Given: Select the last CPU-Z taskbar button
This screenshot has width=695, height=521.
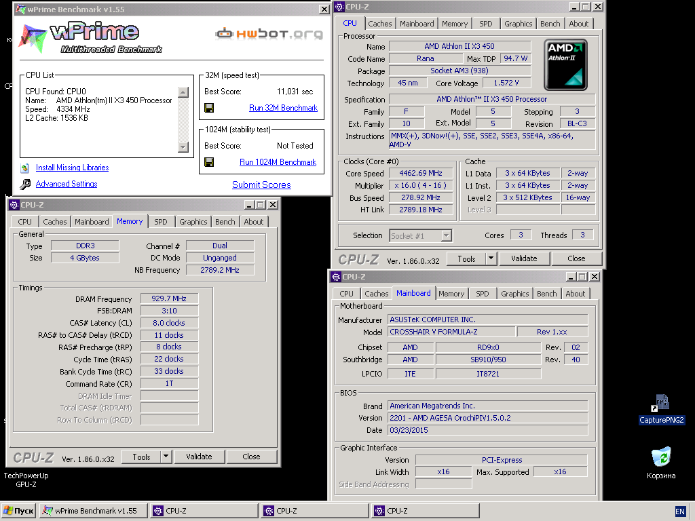Looking at the screenshot, I should 426,511.
